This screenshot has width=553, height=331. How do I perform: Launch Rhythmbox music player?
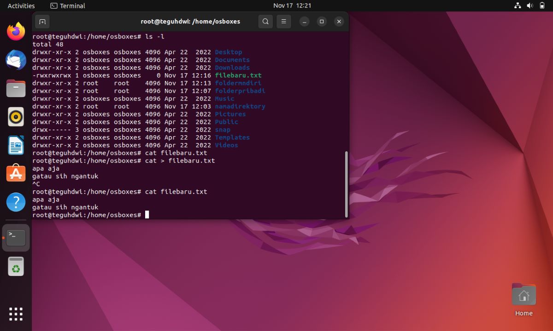pyautogui.click(x=16, y=117)
